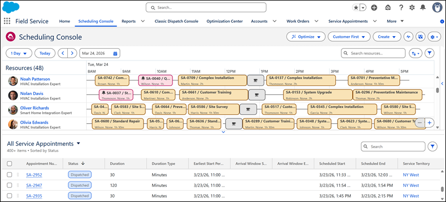Expand the Reports tab chevron
The image size is (446, 202).
143,21
